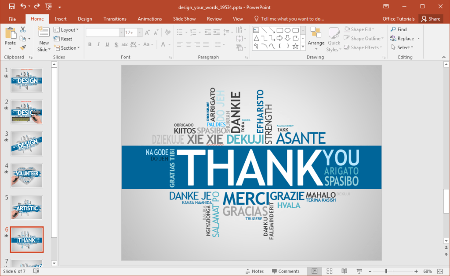The height and width of the screenshot is (276, 450).
Task: Select the Format Painter icon
Action: pyautogui.click(x=22, y=47)
